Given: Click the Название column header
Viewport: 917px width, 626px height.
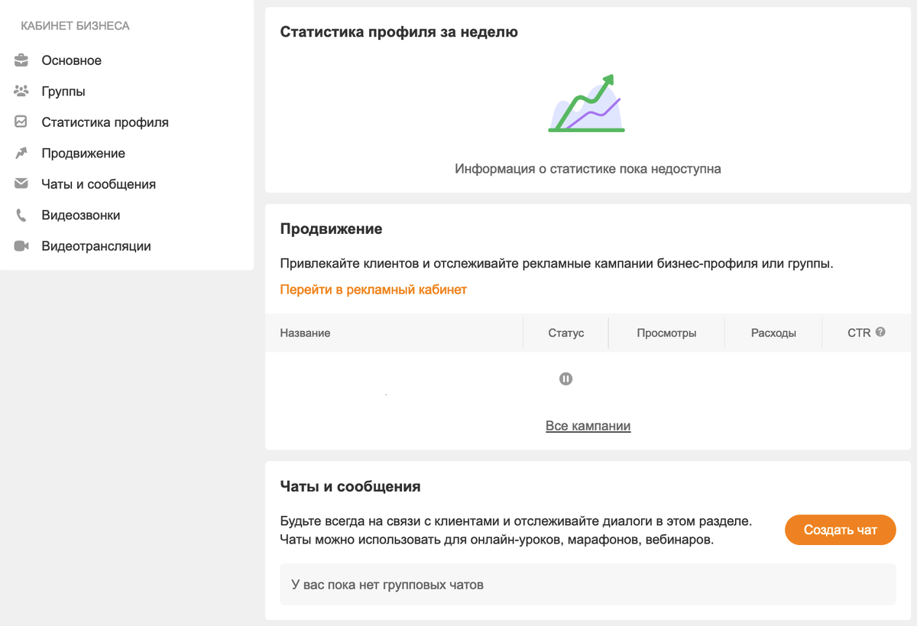Looking at the screenshot, I should [x=305, y=332].
